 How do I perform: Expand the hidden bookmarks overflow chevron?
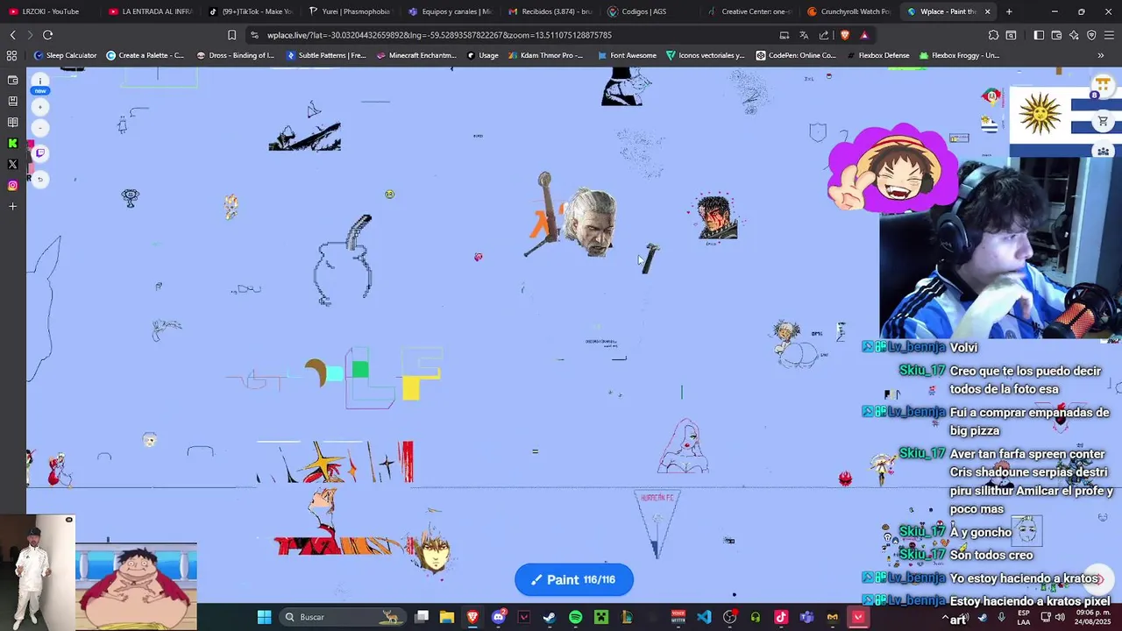(1101, 55)
